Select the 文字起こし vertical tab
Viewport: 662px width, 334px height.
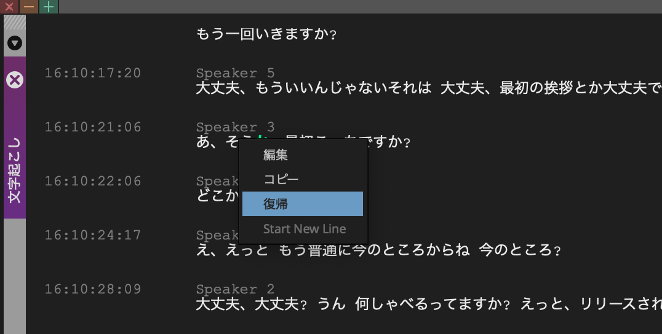[15, 170]
